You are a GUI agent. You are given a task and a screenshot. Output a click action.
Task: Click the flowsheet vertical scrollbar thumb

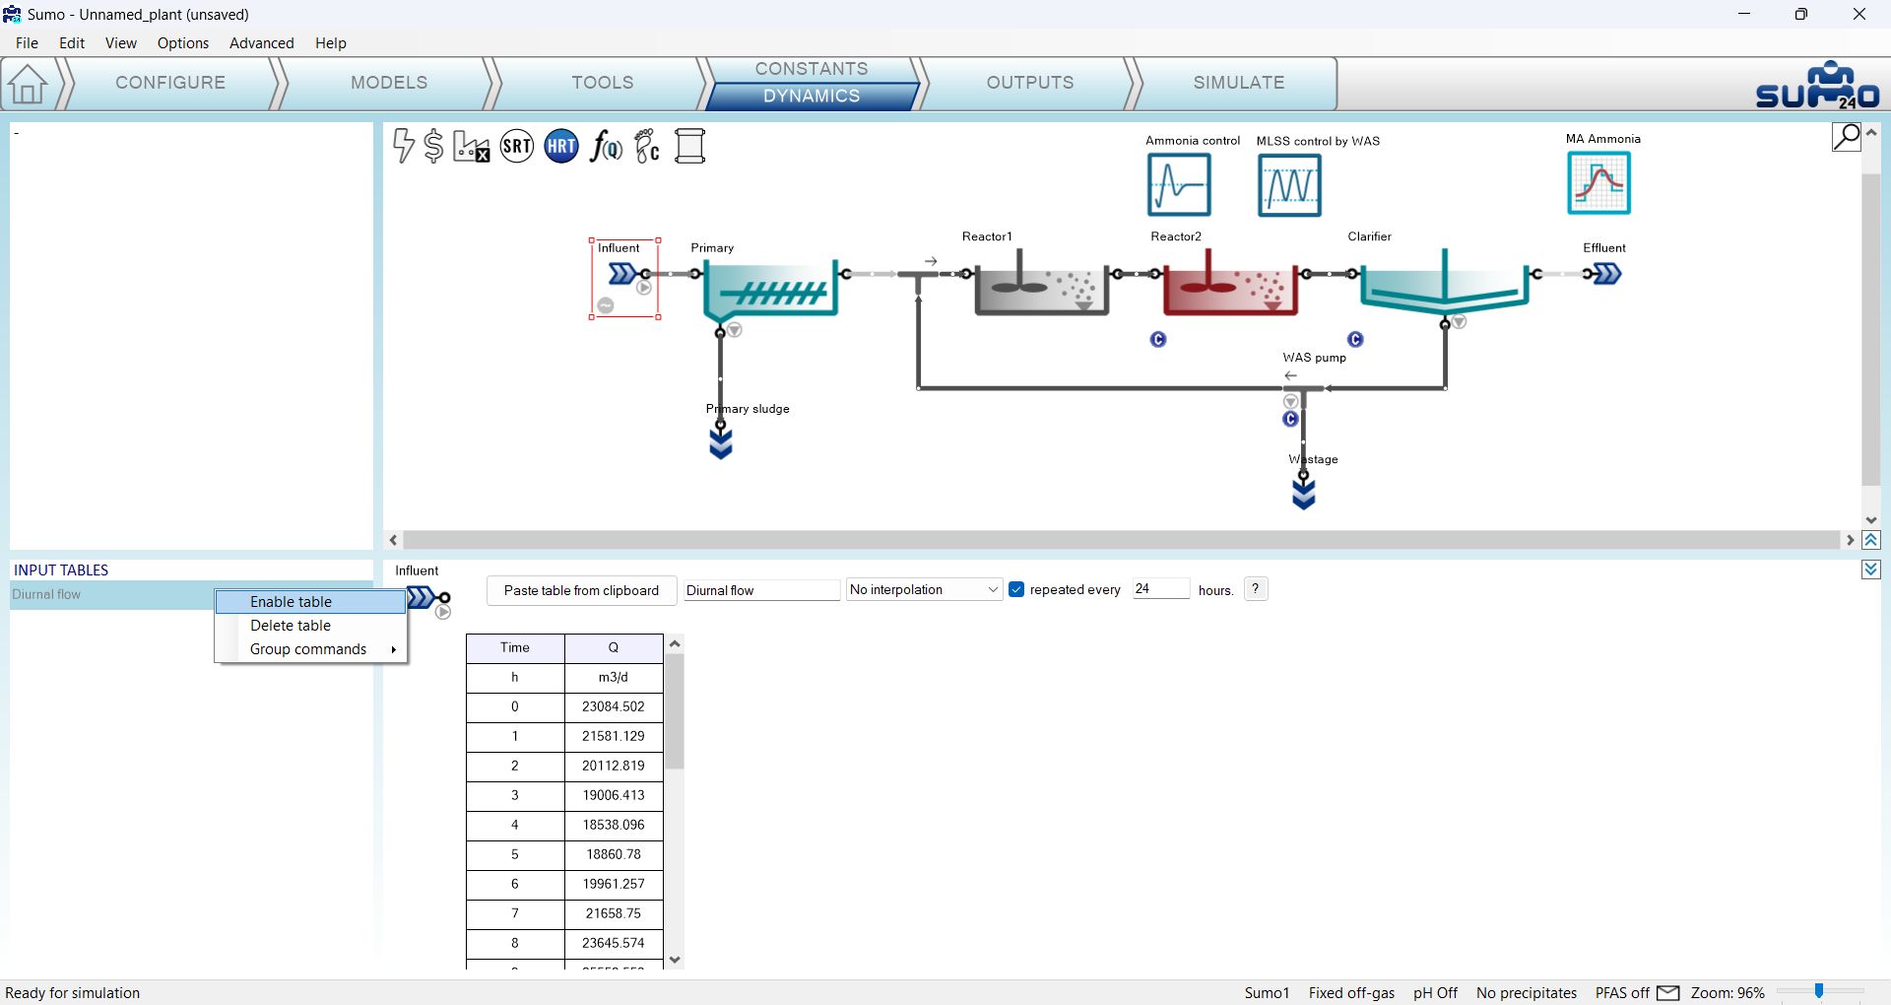[1871, 330]
